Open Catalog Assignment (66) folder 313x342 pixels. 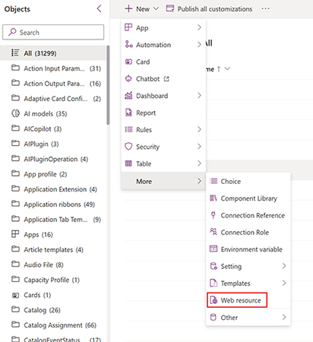[x=53, y=325]
